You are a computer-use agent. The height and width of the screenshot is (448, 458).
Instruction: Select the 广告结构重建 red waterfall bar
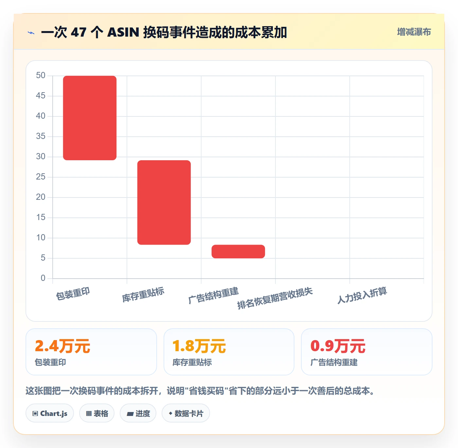(238, 251)
